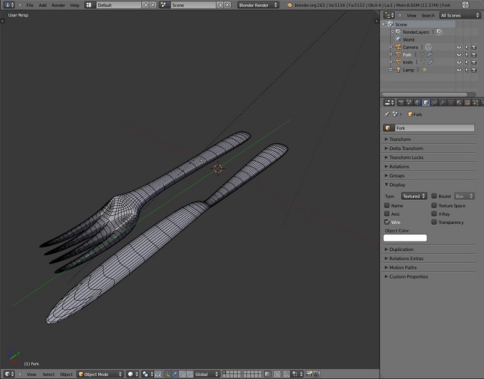Open the Global orientation dropdown
The width and height of the screenshot is (484, 379).
pos(207,374)
